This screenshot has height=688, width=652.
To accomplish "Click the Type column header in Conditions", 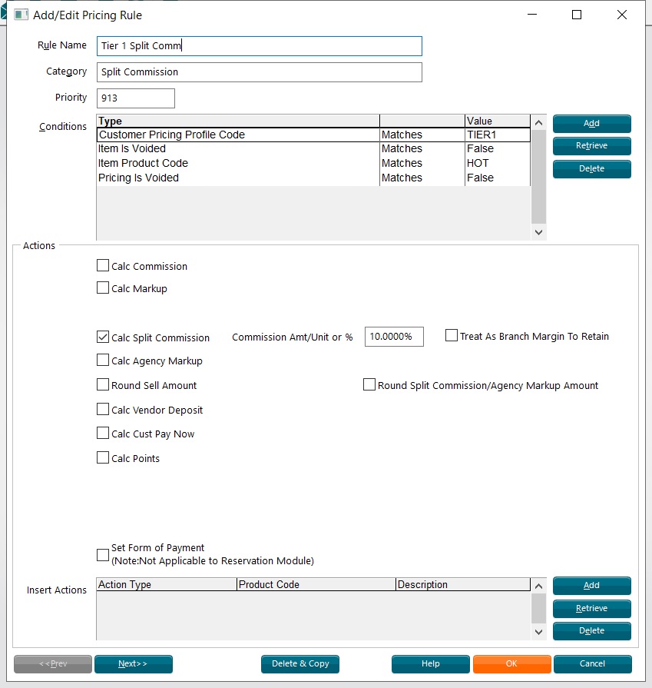I will [x=238, y=121].
